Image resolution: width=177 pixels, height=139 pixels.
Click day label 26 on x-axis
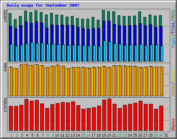pyautogui.click(x=140, y=135)
